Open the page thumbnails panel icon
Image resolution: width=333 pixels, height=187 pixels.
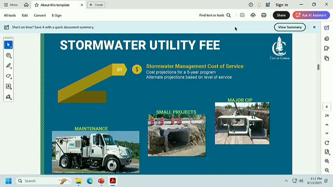(x=327, y=58)
